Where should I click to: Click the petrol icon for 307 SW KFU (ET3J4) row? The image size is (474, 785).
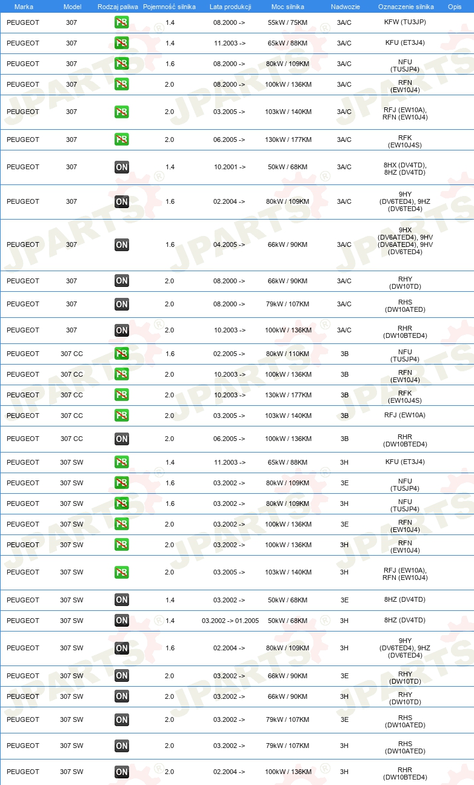(121, 462)
